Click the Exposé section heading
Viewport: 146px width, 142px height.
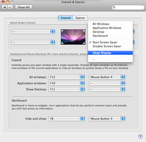pos(17,60)
